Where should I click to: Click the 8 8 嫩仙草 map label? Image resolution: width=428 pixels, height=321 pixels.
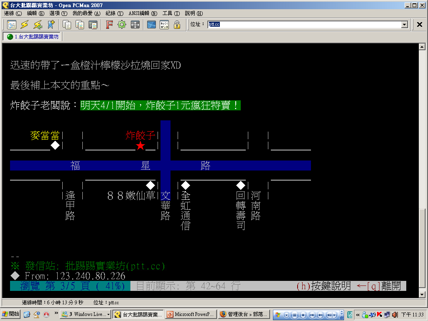[x=131, y=196]
